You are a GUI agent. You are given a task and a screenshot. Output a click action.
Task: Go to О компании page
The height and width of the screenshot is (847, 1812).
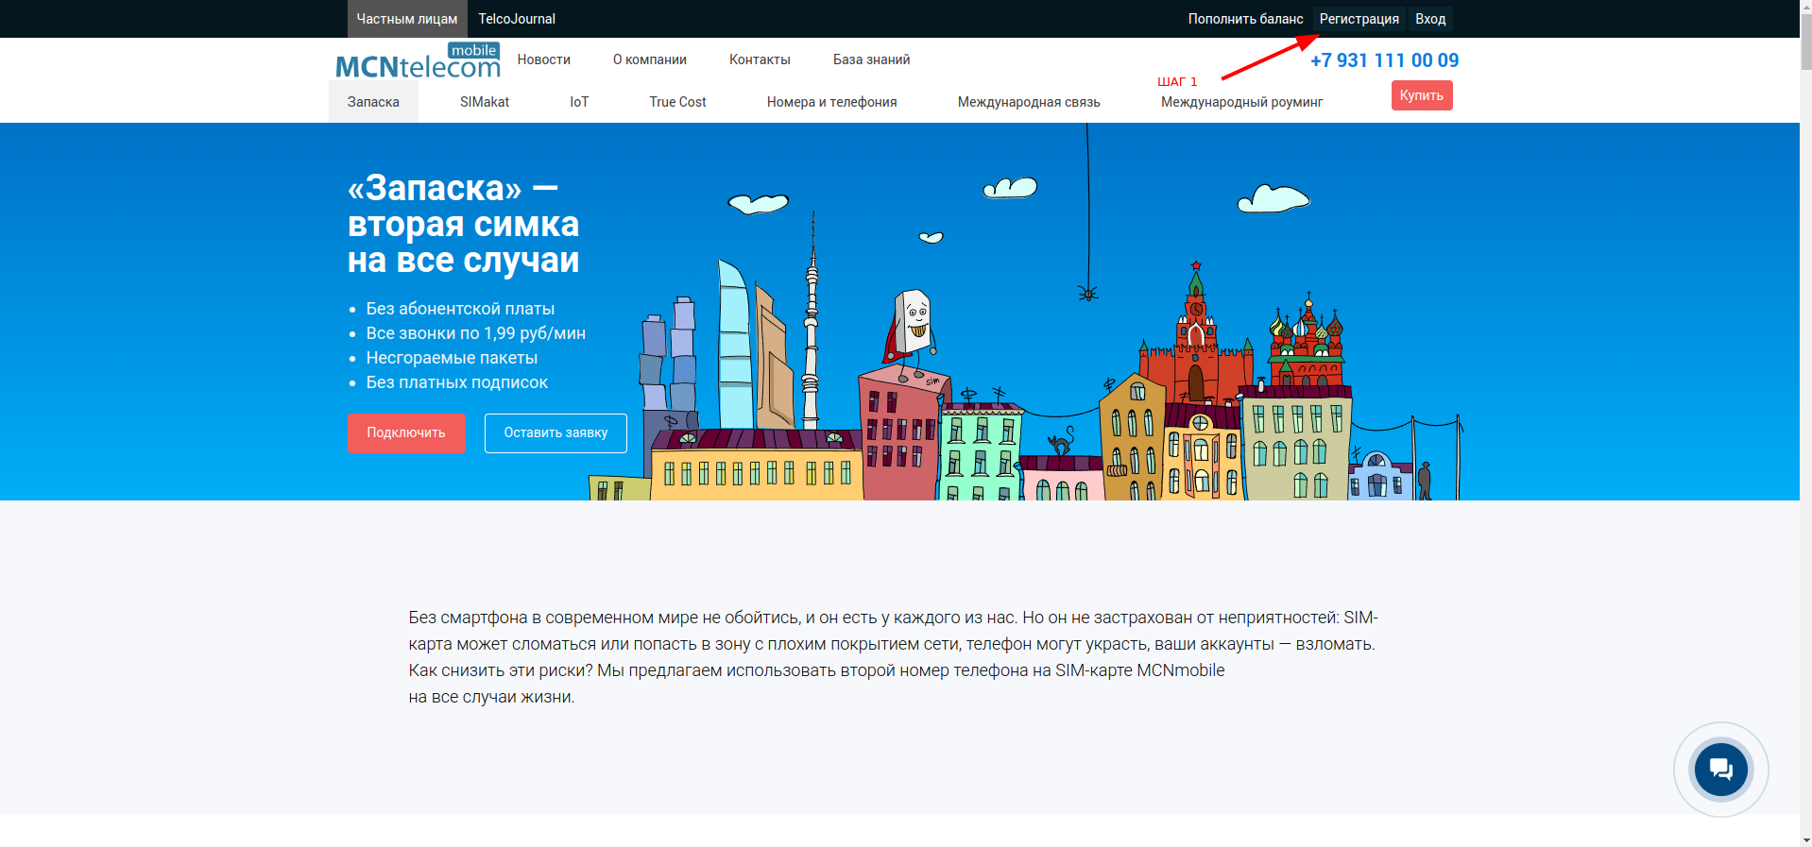click(650, 59)
